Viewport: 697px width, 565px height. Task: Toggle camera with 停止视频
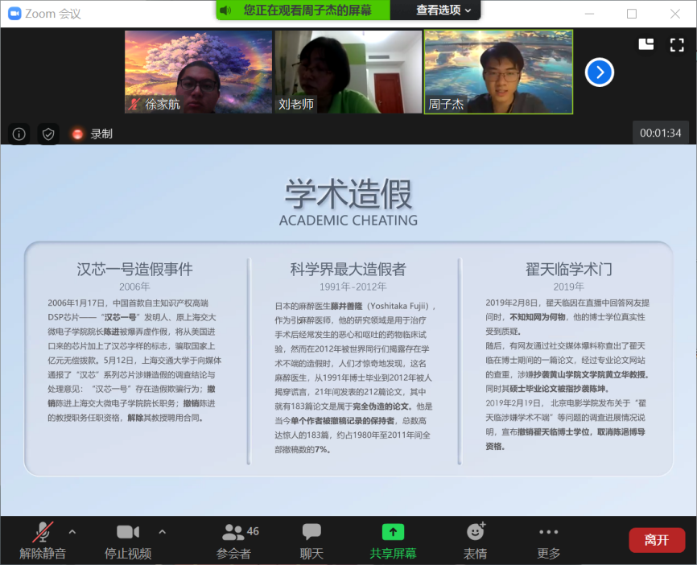[128, 540]
